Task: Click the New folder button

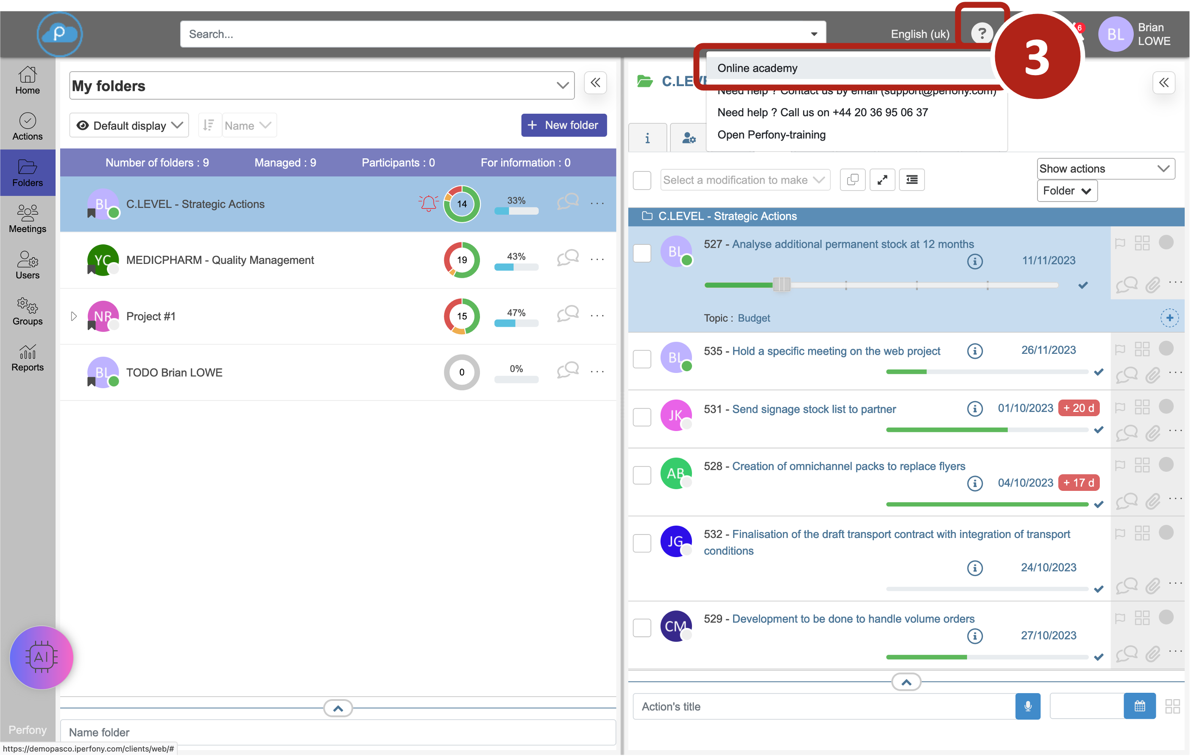Action: [563, 125]
